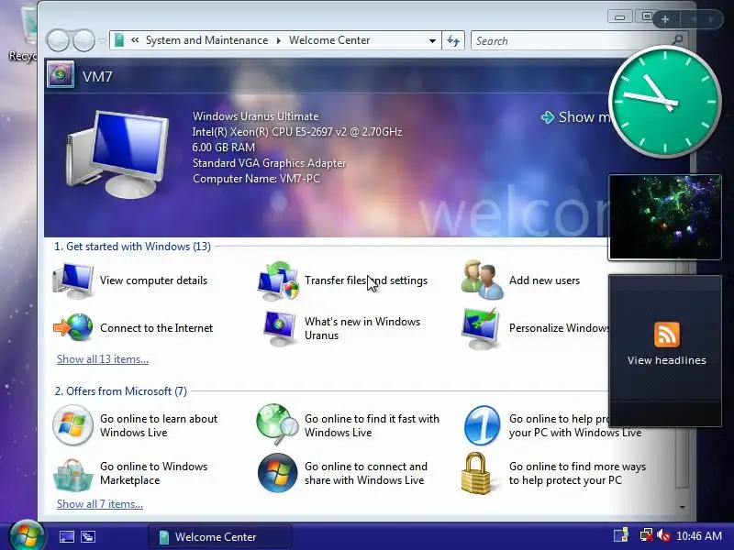Select 'Connect to the Internet' label
This screenshot has width=734, height=550.
pos(156,328)
